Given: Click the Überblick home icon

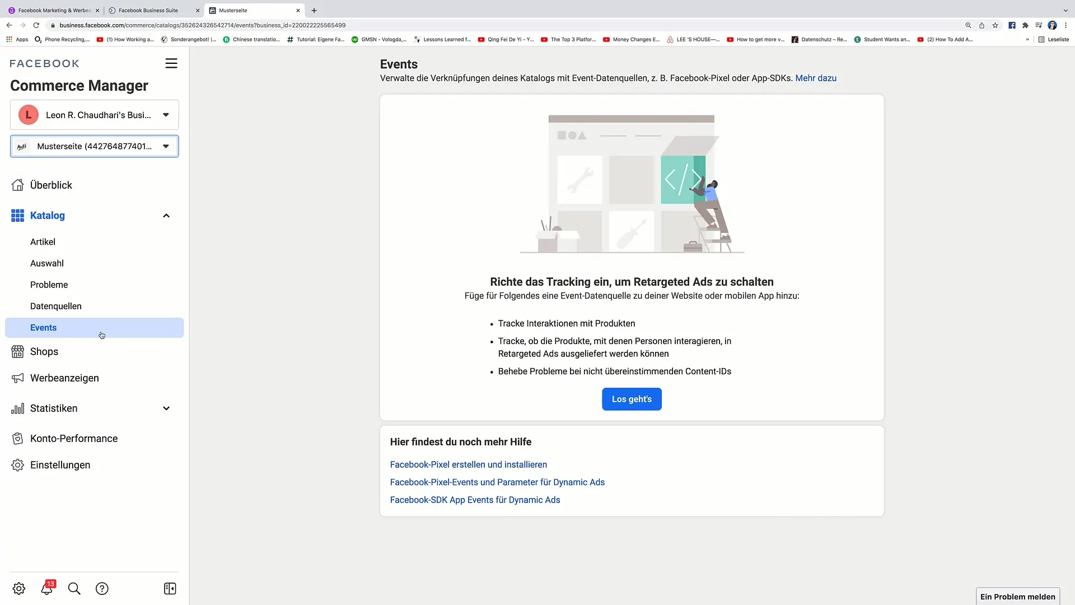Looking at the screenshot, I should [x=17, y=185].
